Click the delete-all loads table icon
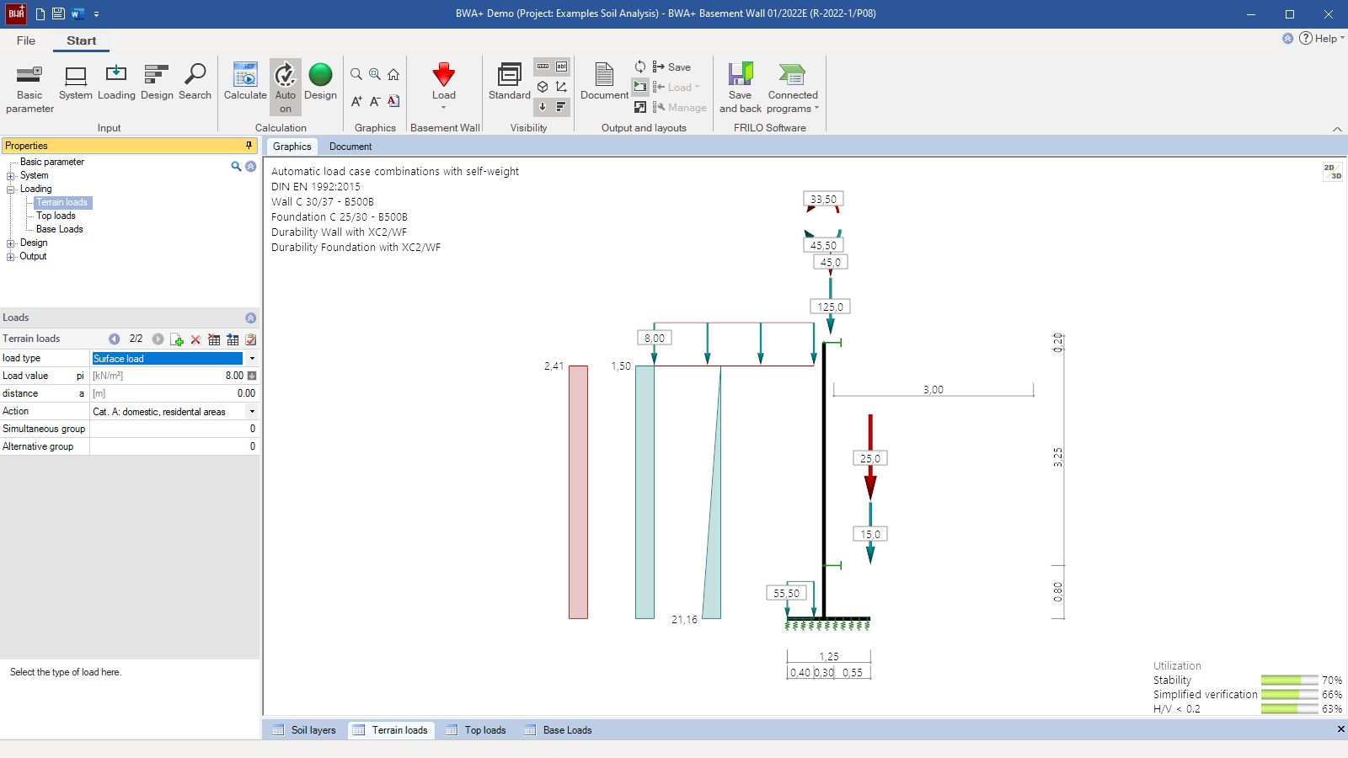 coord(214,339)
